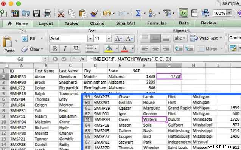241x150 pixels.
Task: Click the Copy icon in the toolbar
Action: point(72,13)
